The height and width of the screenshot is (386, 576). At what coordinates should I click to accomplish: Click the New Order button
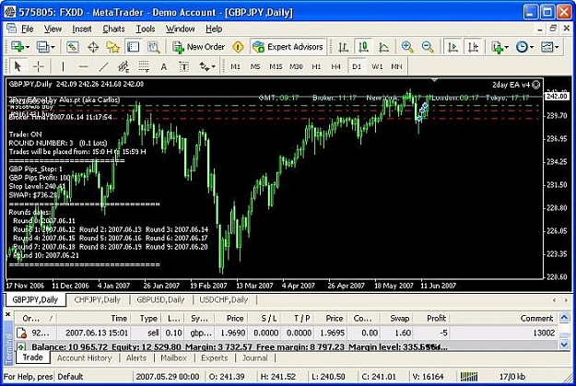tap(199, 47)
